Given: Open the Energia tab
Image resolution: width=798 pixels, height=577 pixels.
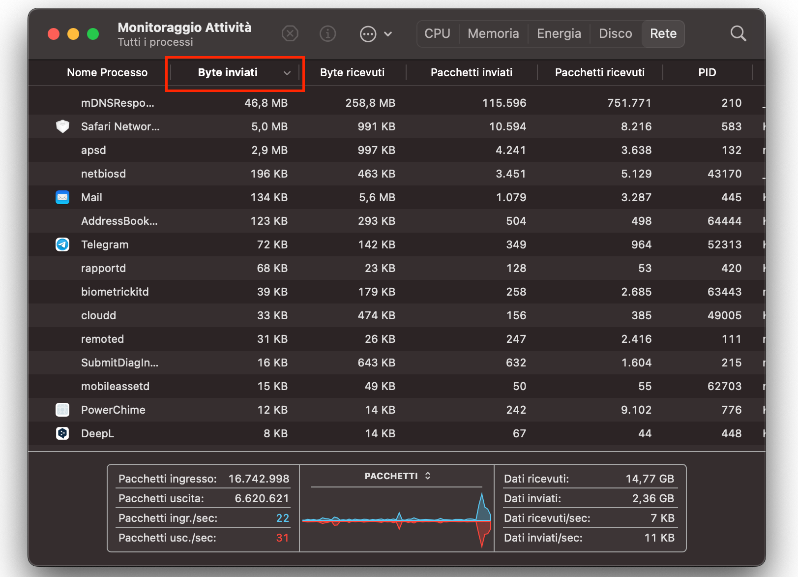Looking at the screenshot, I should [x=559, y=34].
